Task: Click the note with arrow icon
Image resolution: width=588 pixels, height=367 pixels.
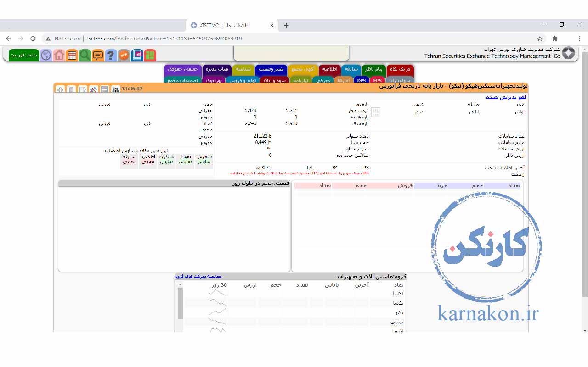Action: pyautogui.click(x=82, y=89)
